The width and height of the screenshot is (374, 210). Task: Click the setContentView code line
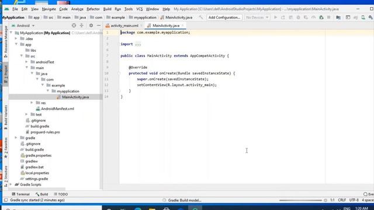coord(176,85)
